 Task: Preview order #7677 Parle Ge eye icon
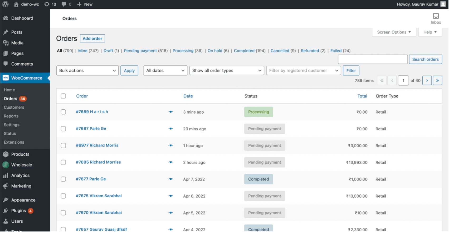point(171,179)
